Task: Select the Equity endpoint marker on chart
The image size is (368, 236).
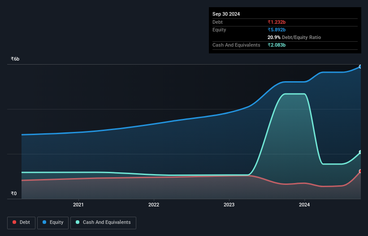Action: click(360, 67)
